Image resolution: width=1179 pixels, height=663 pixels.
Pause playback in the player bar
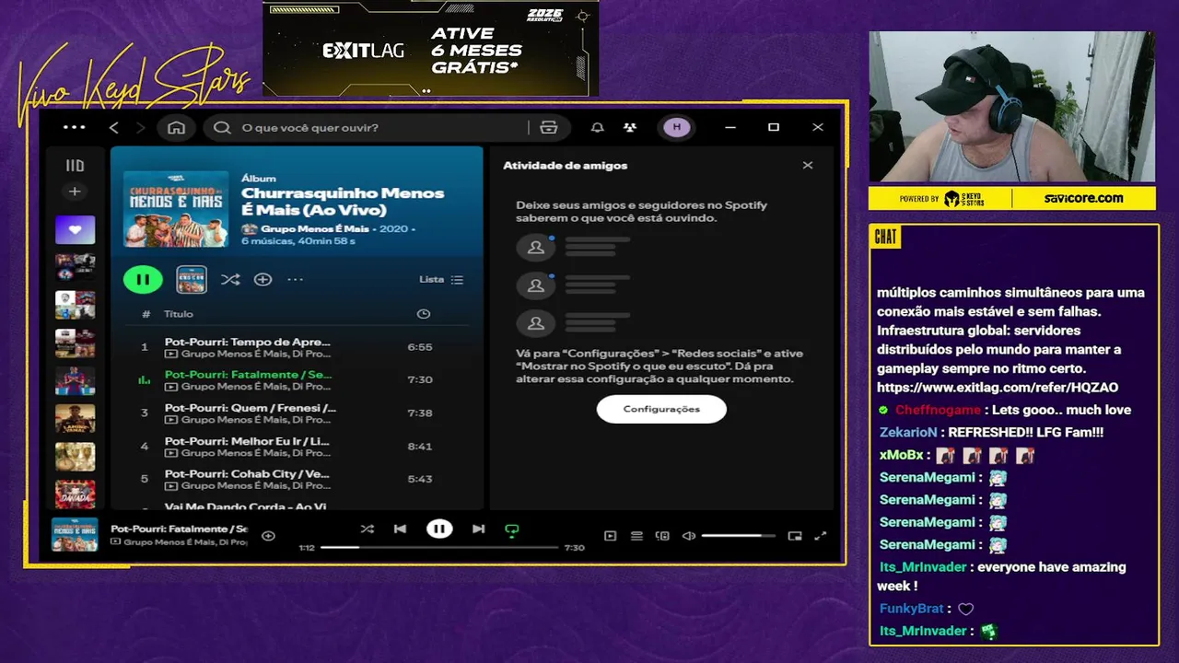point(439,529)
